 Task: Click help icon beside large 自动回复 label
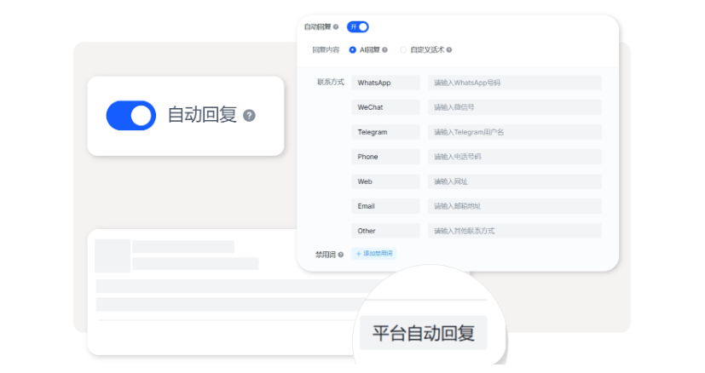tap(249, 116)
